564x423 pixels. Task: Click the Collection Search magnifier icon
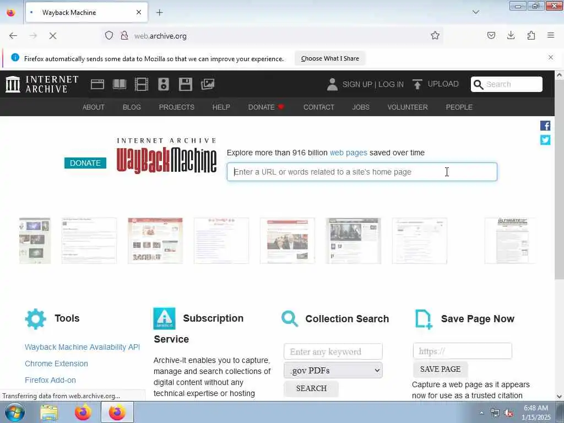click(x=290, y=319)
